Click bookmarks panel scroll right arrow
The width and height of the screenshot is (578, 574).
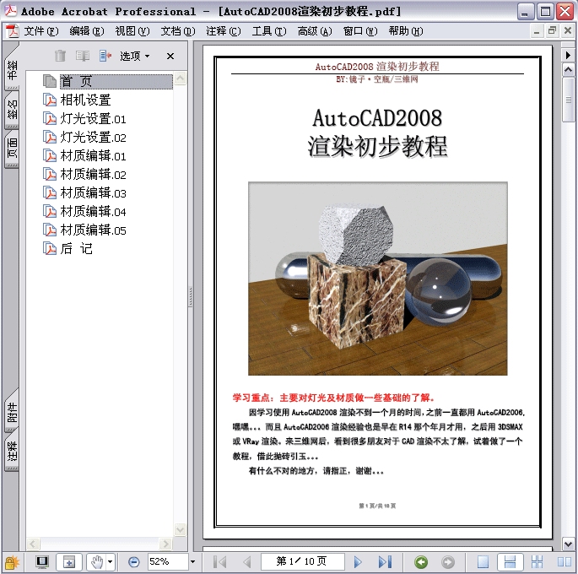[x=165, y=544]
